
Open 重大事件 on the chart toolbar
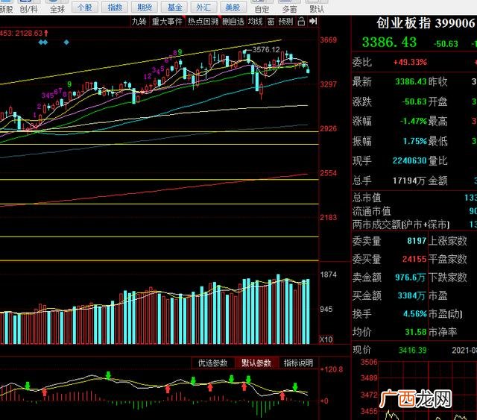[167, 22]
